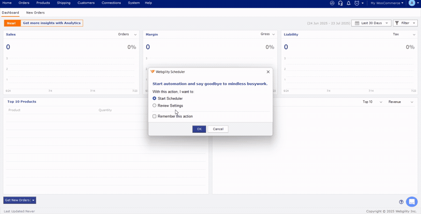Expand the arrow beside the alarm clock
The image size is (421, 214).
coord(363,3)
